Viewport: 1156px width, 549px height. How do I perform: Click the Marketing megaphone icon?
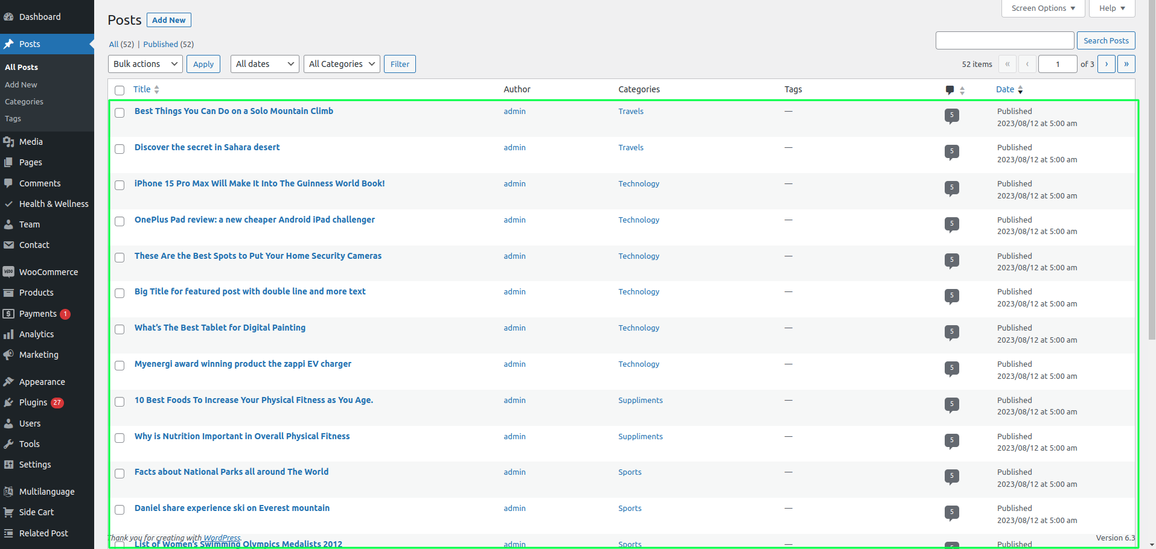click(x=8, y=355)
